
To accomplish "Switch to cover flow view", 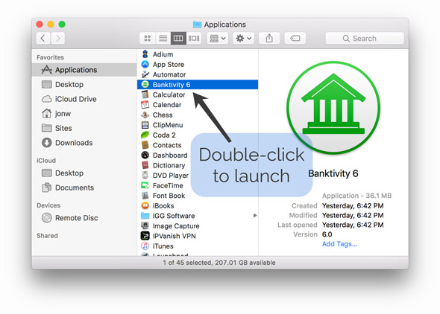I will [194, 38].
